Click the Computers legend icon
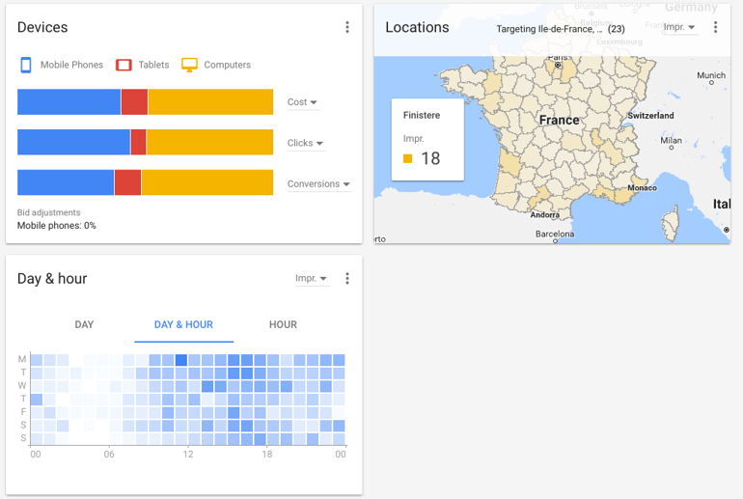The image size is (743, 499). [x=189, y=65]
